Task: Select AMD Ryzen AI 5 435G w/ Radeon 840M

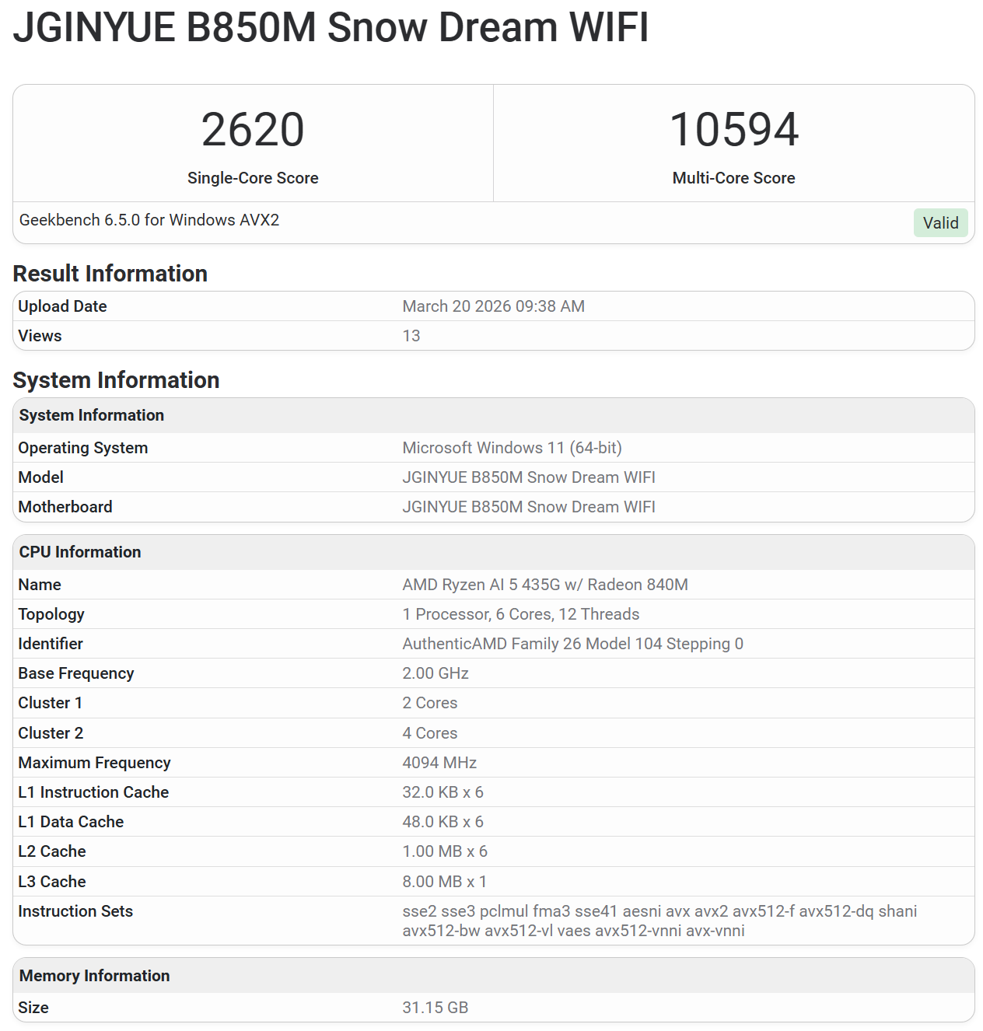Action: (545, 585)
